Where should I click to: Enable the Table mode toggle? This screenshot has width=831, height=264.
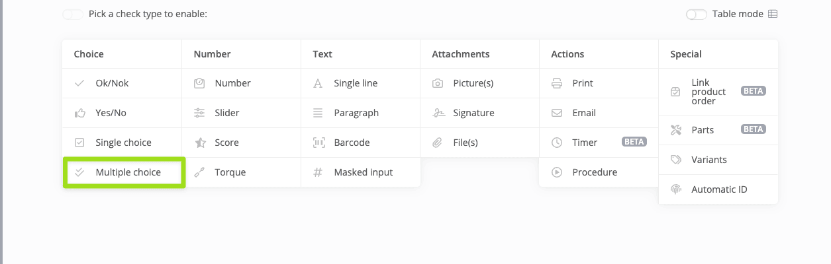[697, 14]
